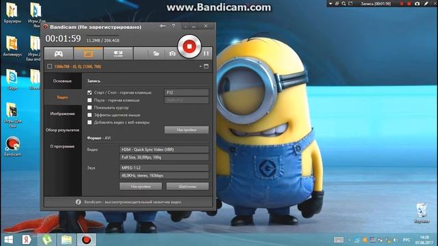The height and width of the screenshot is (246, 438).
Task: Click the 48.0KHz, stereo, 192kbps field
Action: pos(164,176)
